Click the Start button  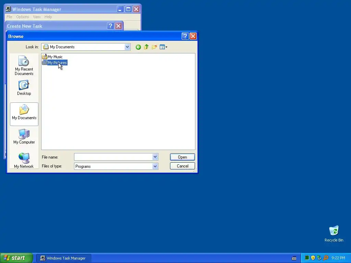(16, 258)
